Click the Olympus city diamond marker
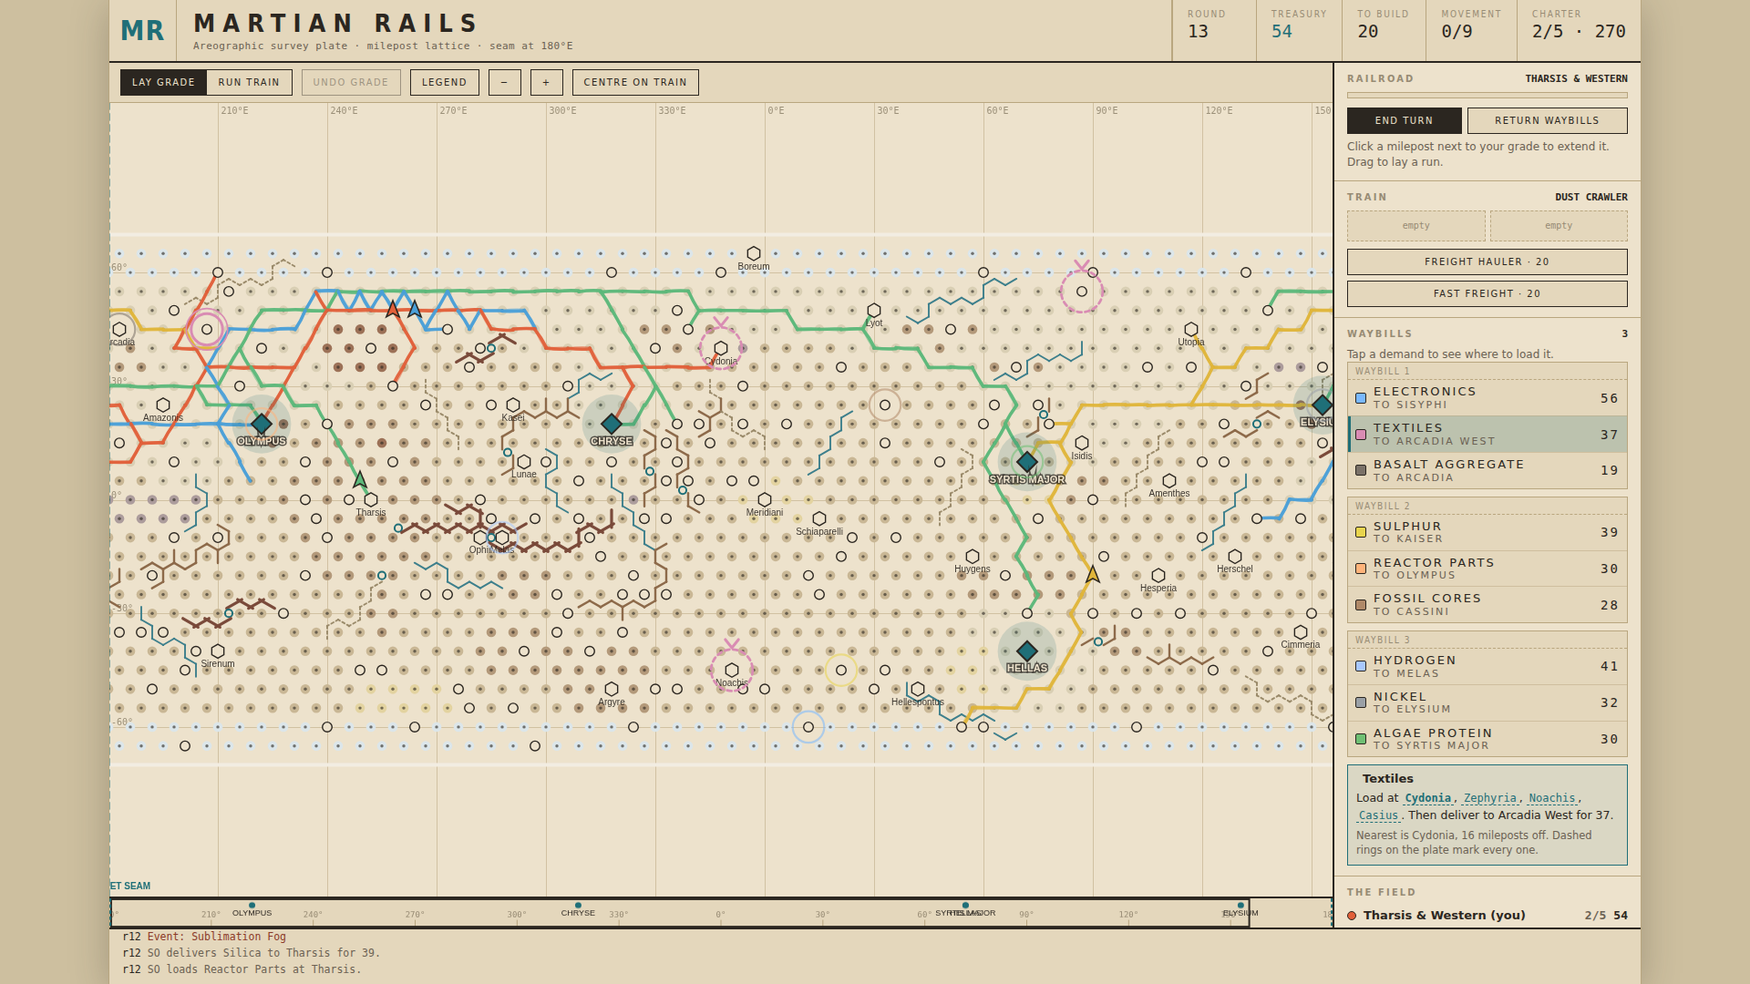The image size is (1750, 984). [262, 424]
